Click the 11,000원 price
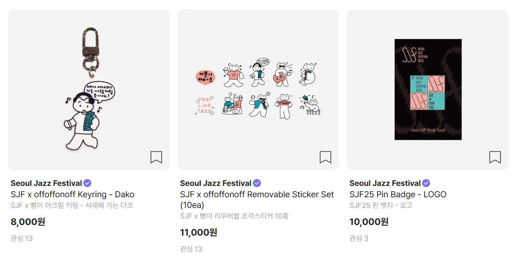This screenshot has width=516, height=258. coord(199,232)
